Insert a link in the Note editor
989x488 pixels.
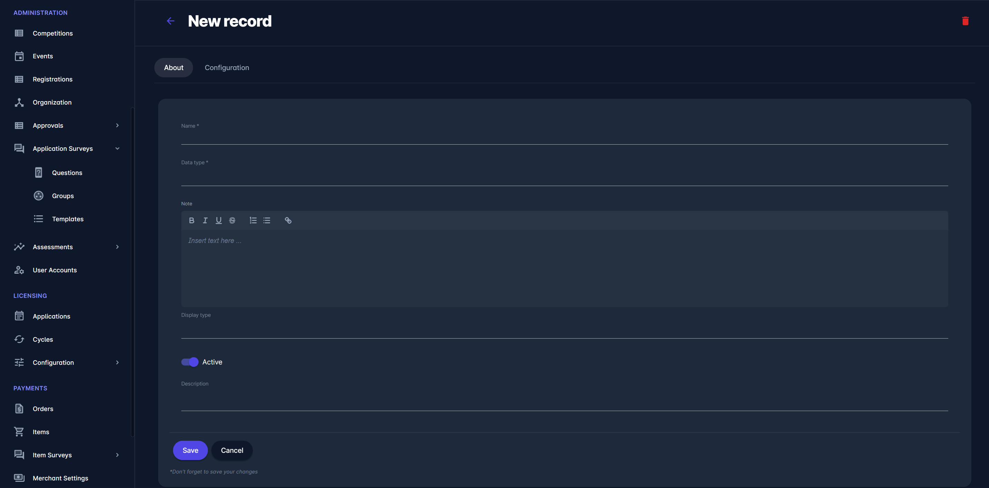point(288,221)
